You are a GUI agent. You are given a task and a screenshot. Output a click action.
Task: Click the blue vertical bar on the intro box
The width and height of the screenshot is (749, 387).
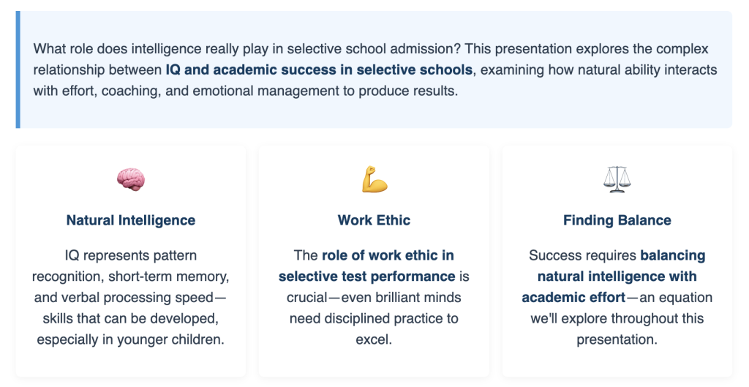point(18,69)
